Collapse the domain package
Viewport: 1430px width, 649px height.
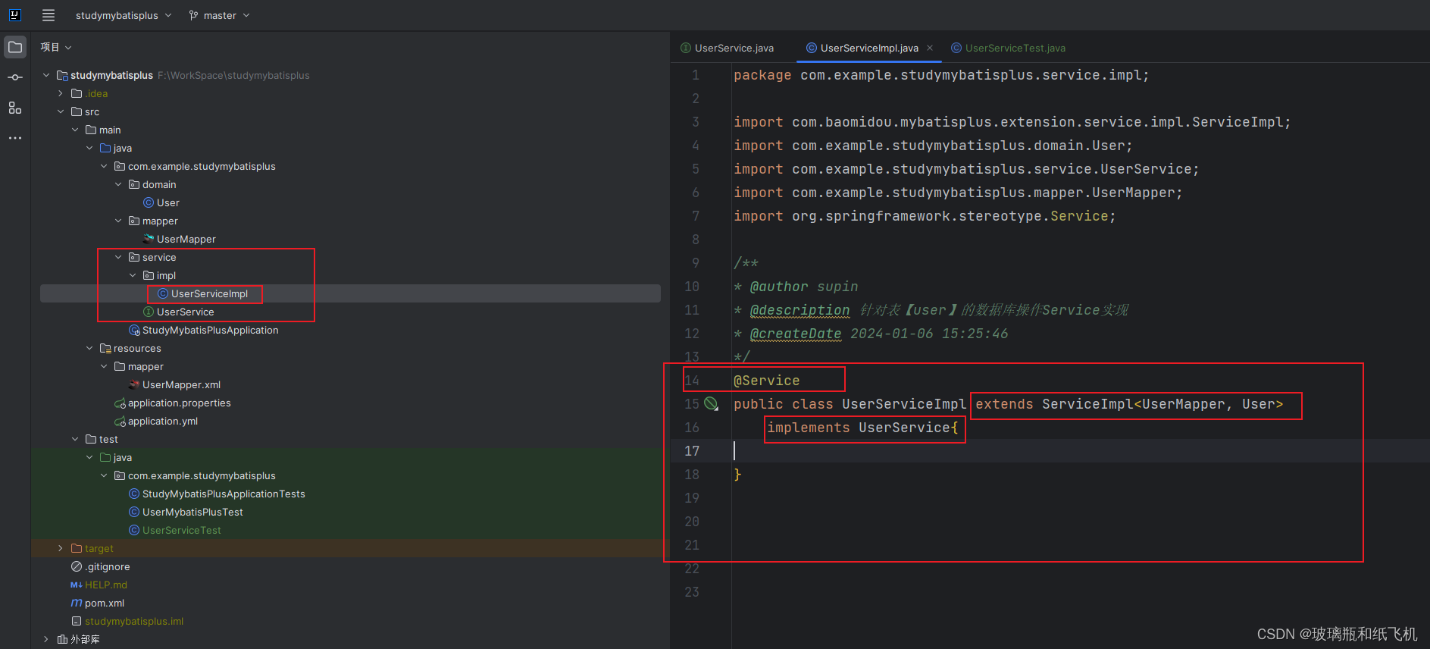pyautogui.click(x=118, y=184)
